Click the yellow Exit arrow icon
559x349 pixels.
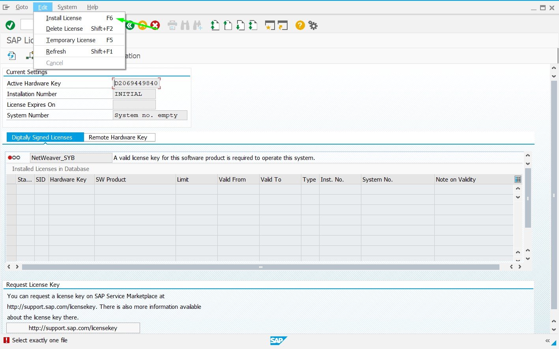(142, 26)
